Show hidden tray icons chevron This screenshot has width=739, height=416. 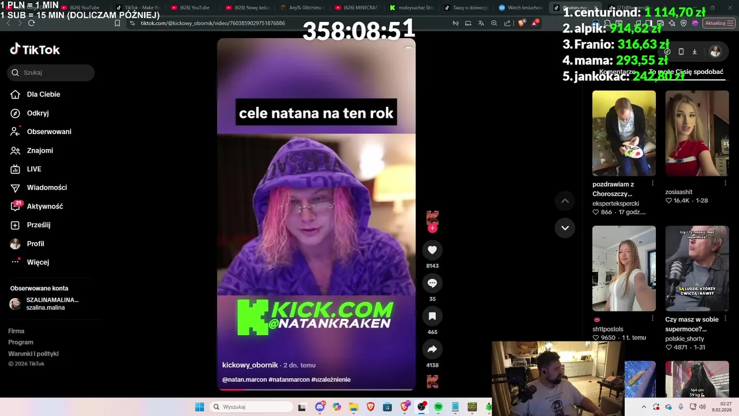click(x=644, y=407)
